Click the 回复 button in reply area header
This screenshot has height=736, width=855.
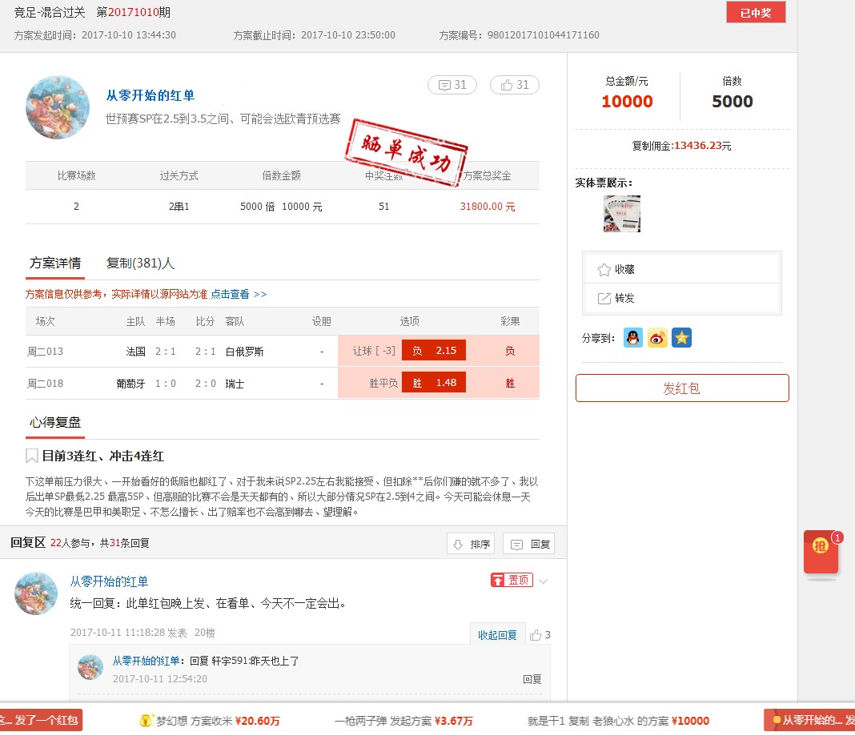click(x=529, y=545)
